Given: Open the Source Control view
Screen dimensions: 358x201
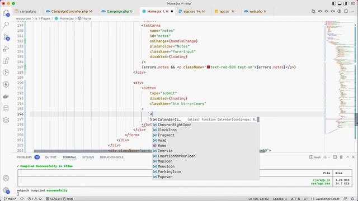Looking at the screenshot, I should (6, 37).
